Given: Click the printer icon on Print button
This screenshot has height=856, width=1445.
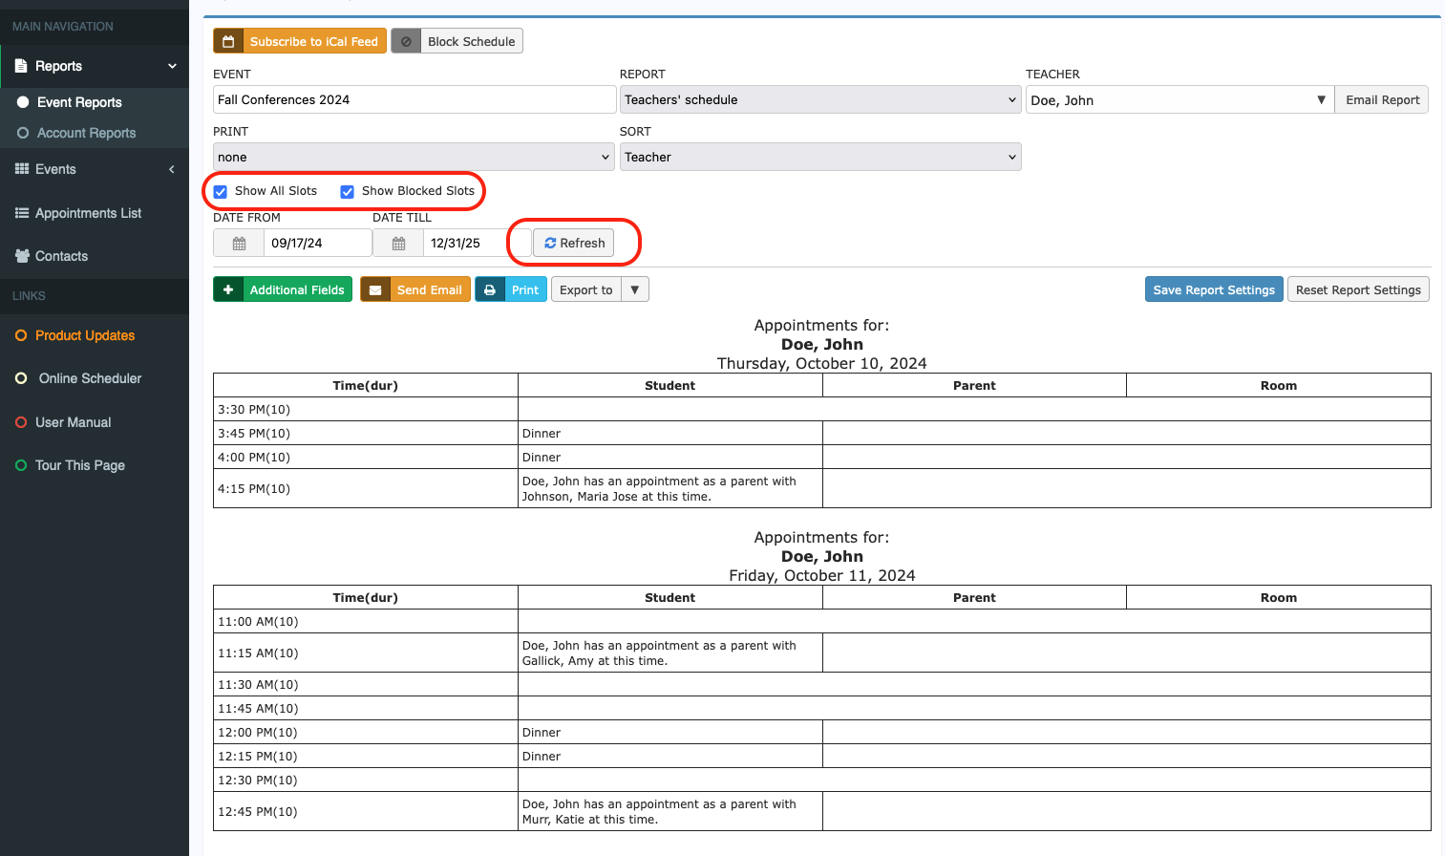Looking at the screenshot, I should [x=490, y=289].
